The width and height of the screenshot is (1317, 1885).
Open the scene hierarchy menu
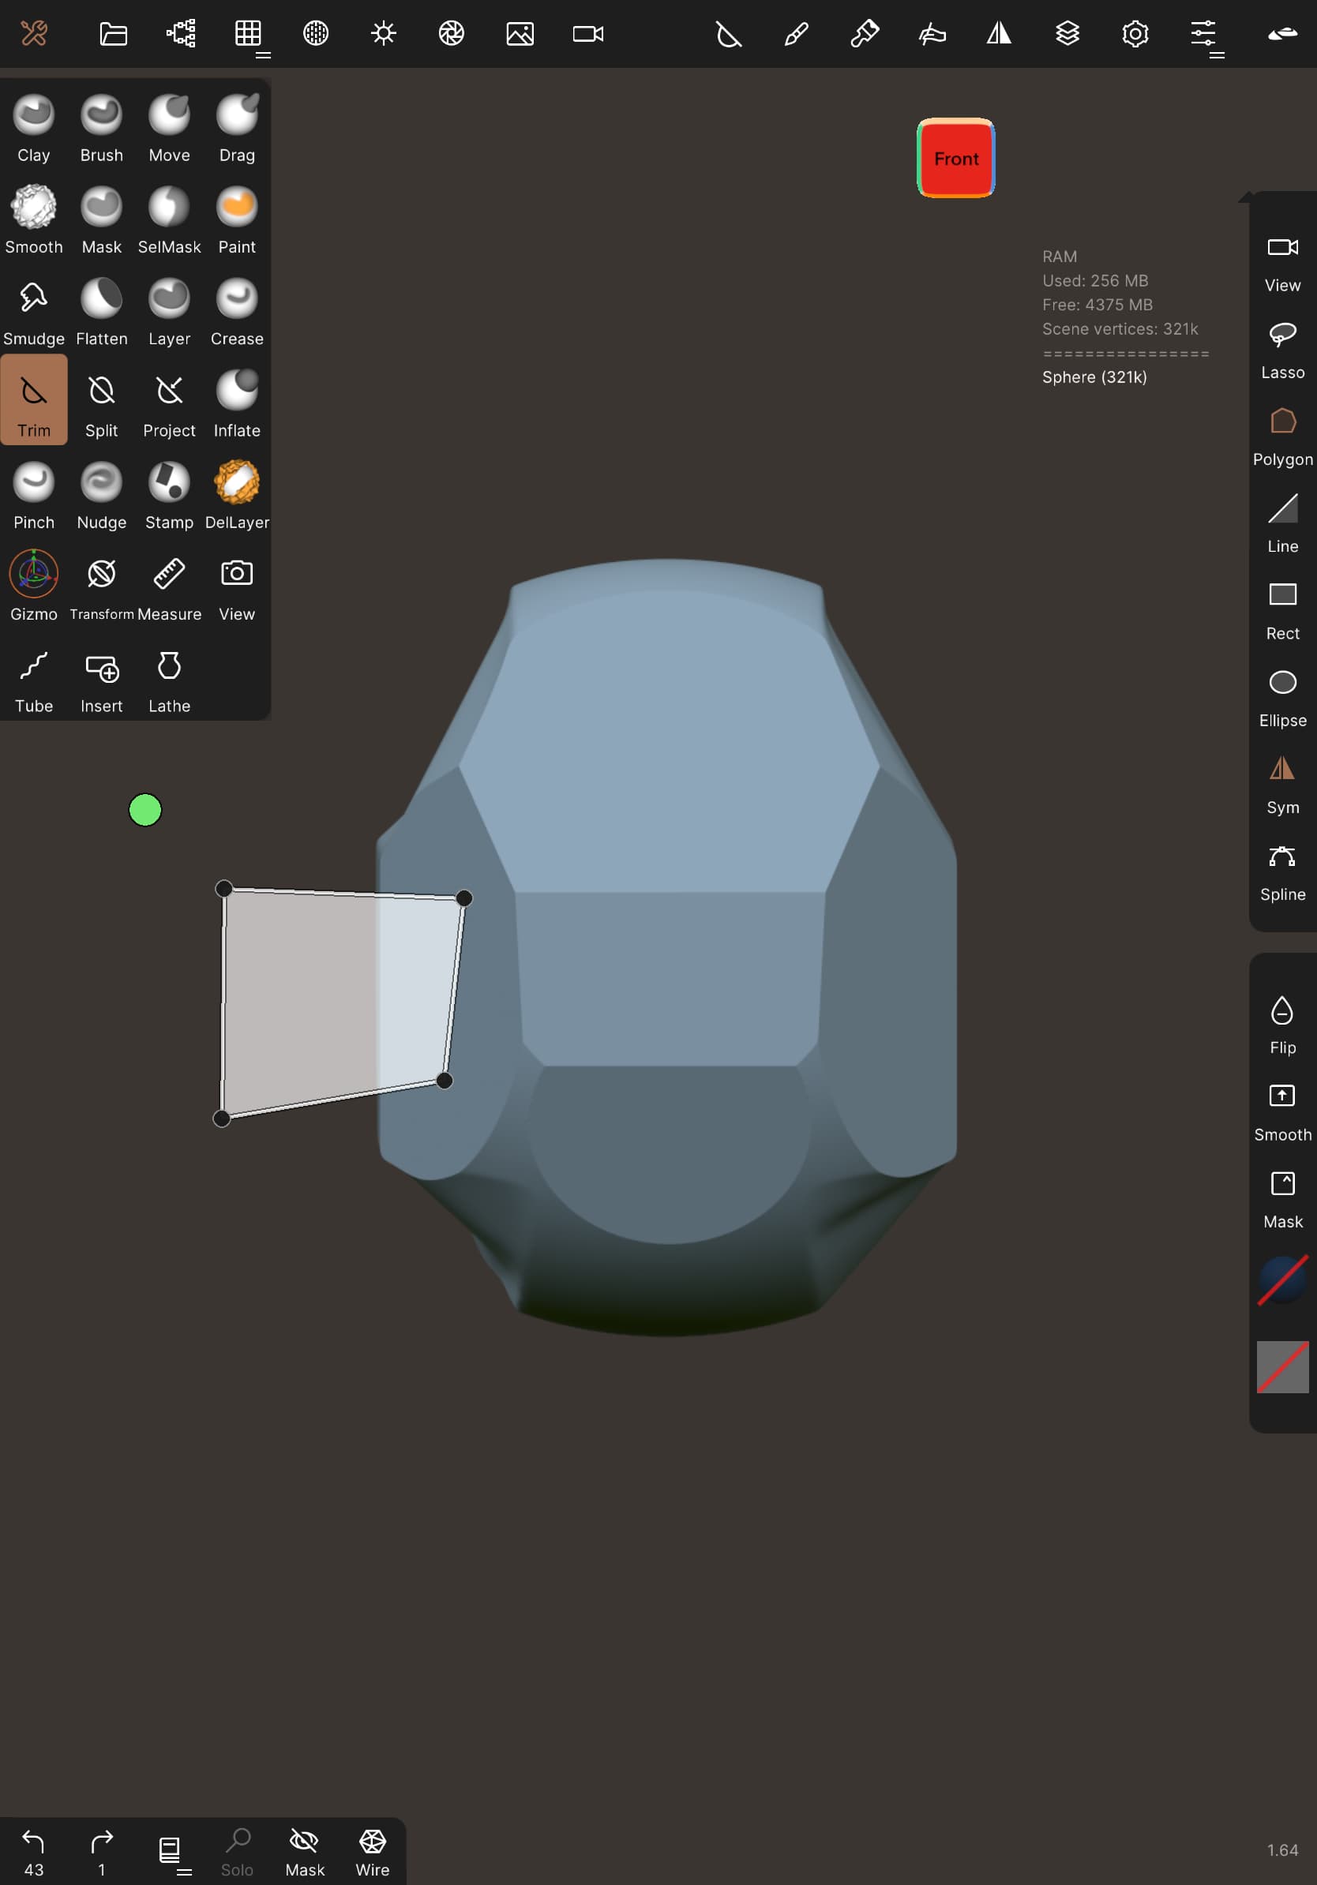tap(181, 34)
